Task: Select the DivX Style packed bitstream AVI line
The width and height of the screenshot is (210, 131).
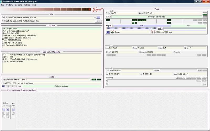Action: click(16, 31)
